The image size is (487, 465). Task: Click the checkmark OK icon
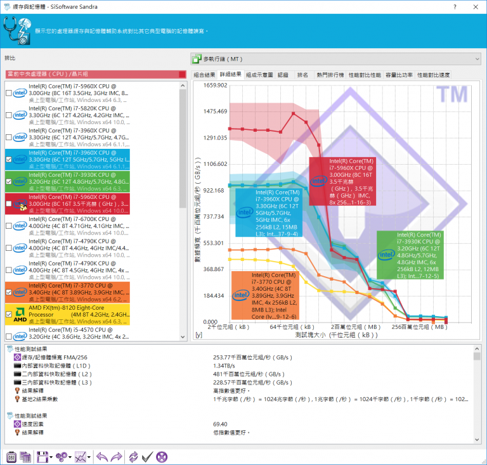pyautogui.click(x=147, y=457)
